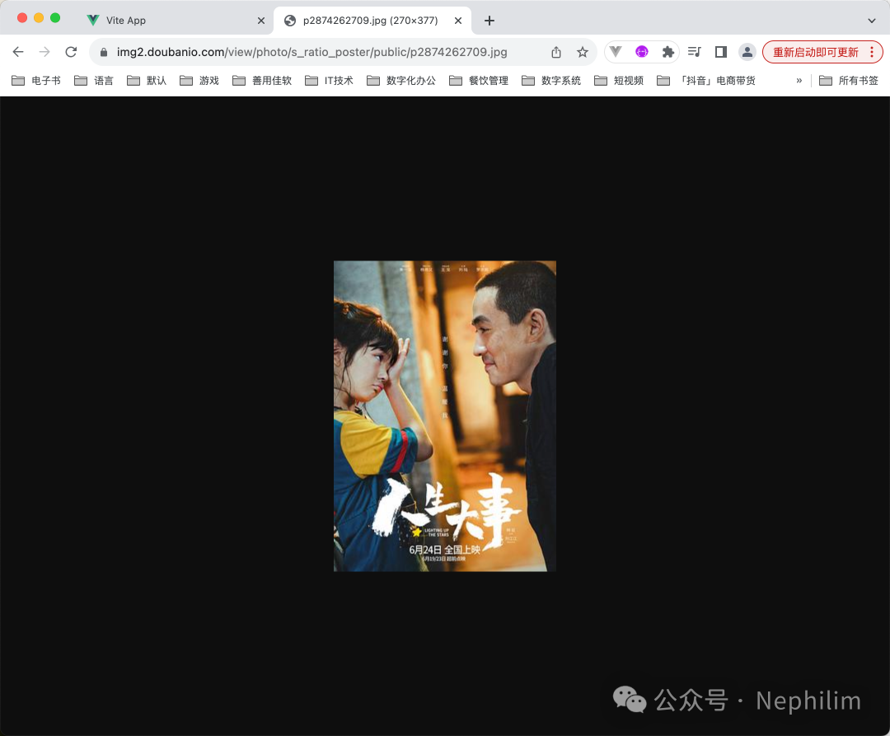Open the Extensions puzzle menu

668,52
